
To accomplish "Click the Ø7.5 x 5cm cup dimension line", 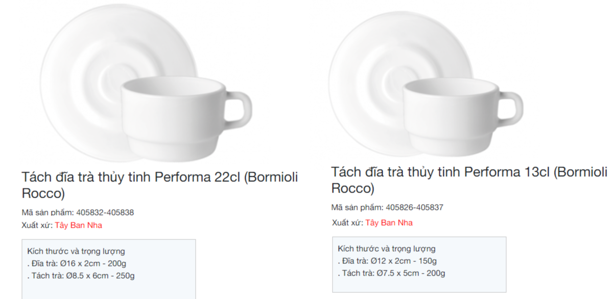I will 391,273.
